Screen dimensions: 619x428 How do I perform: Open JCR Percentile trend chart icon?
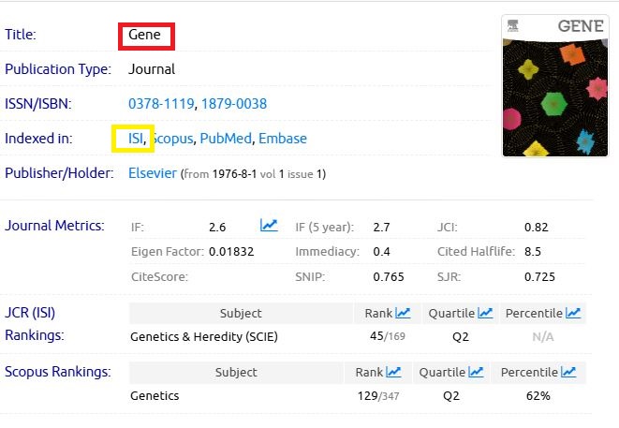coord(572,313)
